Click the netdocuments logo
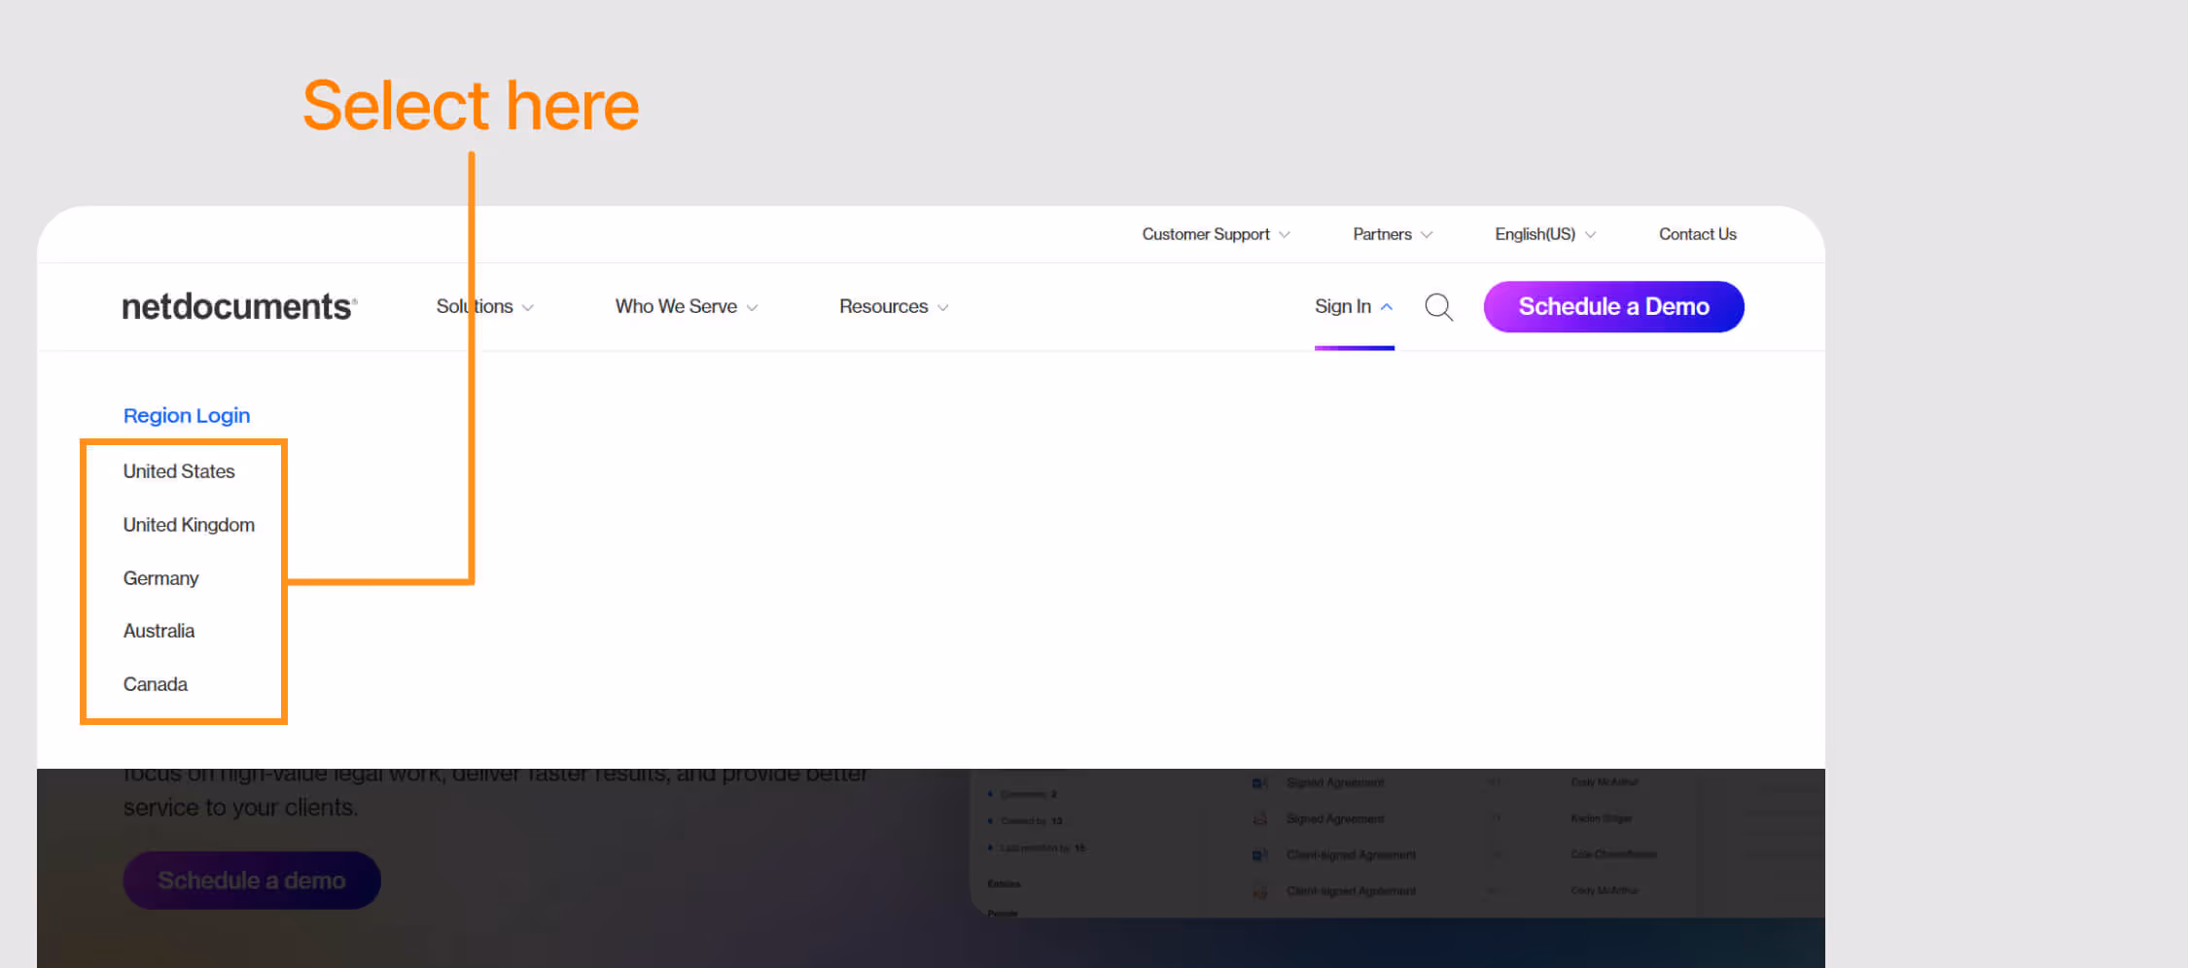Image resolution: width=2188 pixels, height=968 pixels. tap(239, 306)
